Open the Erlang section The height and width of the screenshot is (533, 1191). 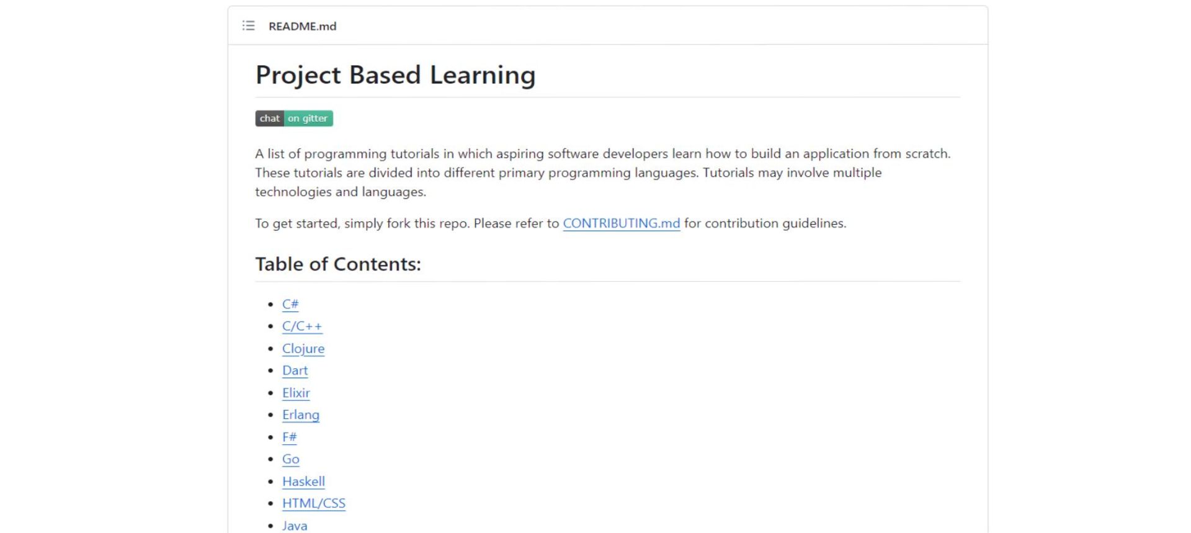point(300,414)
